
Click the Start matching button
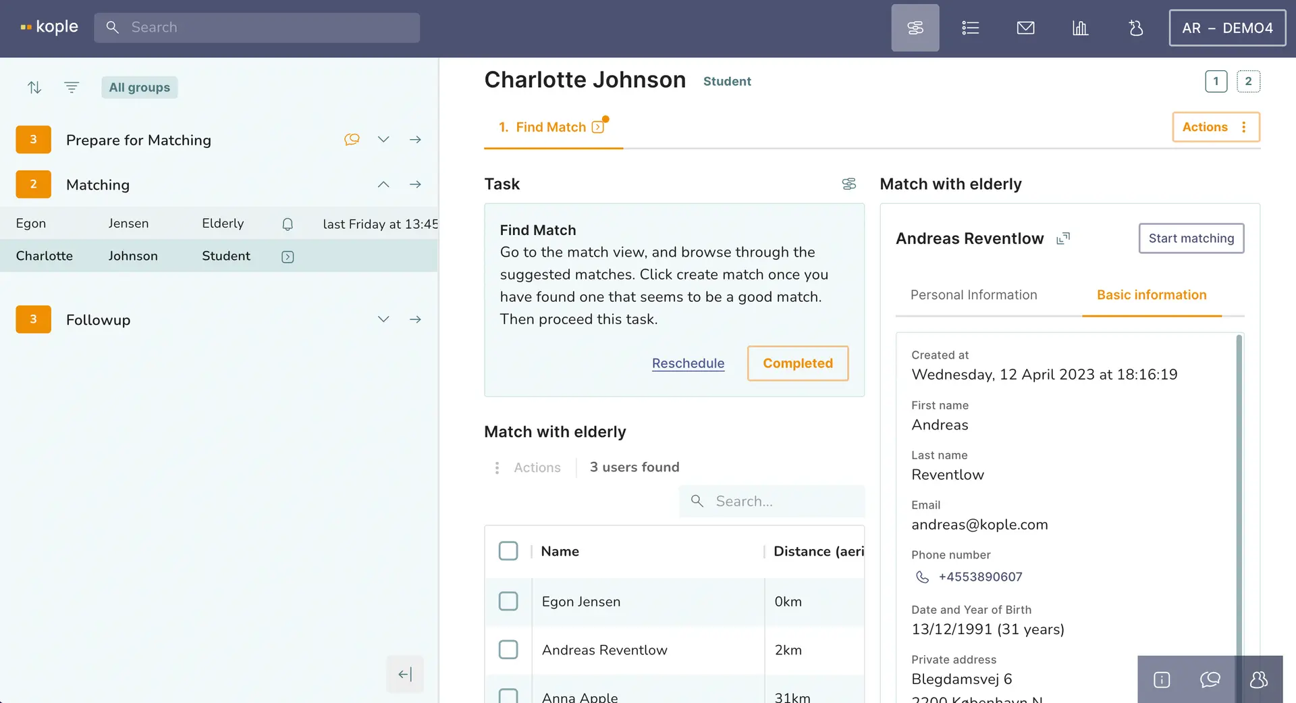1191,238
